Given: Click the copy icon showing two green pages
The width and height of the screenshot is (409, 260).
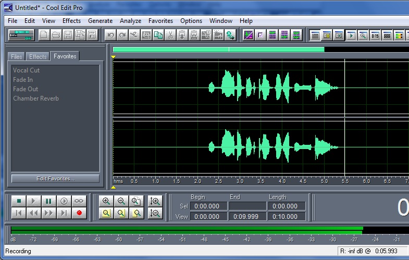Looking at the screenshot, I should (158, 35).
